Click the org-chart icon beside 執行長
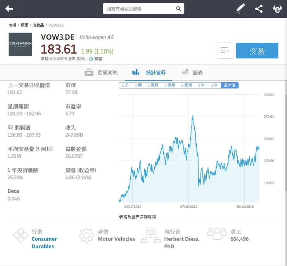The height and width of the screenshot is (266, 287). pos(150,235)
